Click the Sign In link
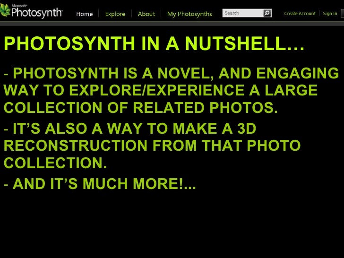 [330, 14]
